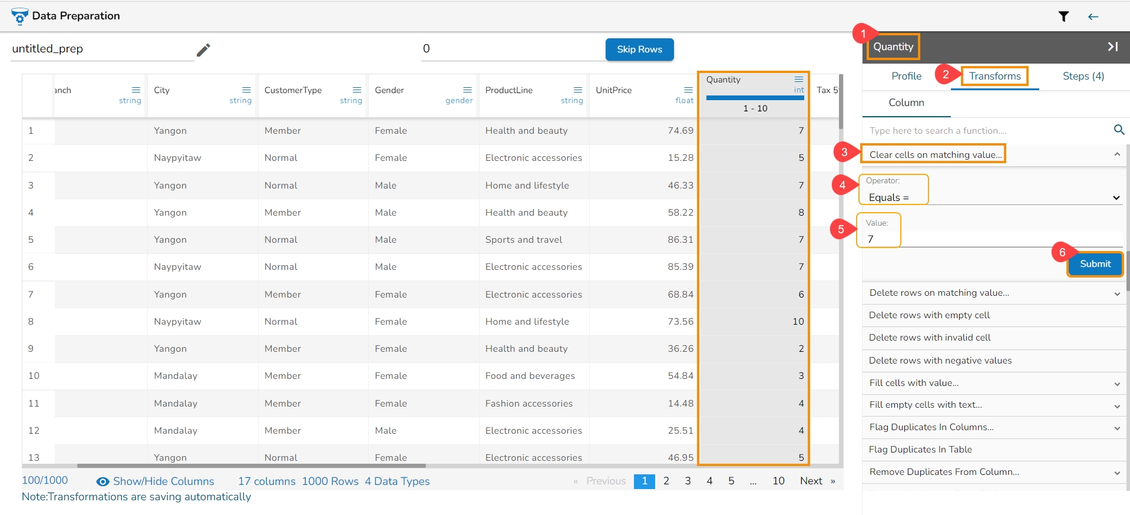Open the UnitPrice column menu icon
1130x515 pixels.
point(688,90)
